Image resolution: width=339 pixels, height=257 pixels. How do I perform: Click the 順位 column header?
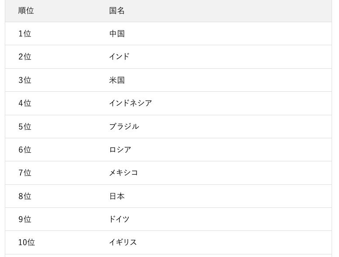pyautogui.click(x=26, y=11)
